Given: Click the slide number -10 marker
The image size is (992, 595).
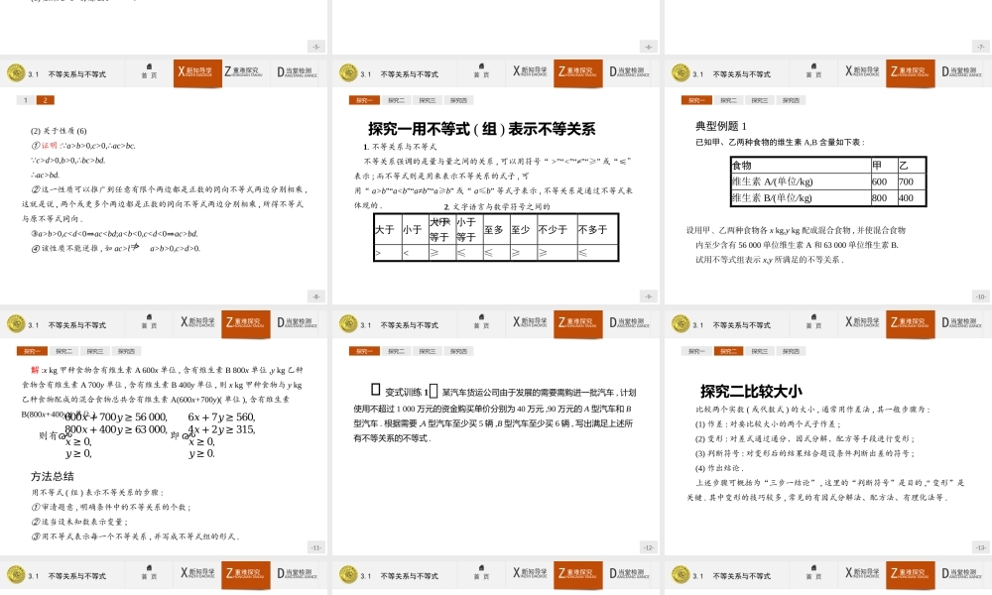Looking at the screenshot, I should (x=979, y=295).
